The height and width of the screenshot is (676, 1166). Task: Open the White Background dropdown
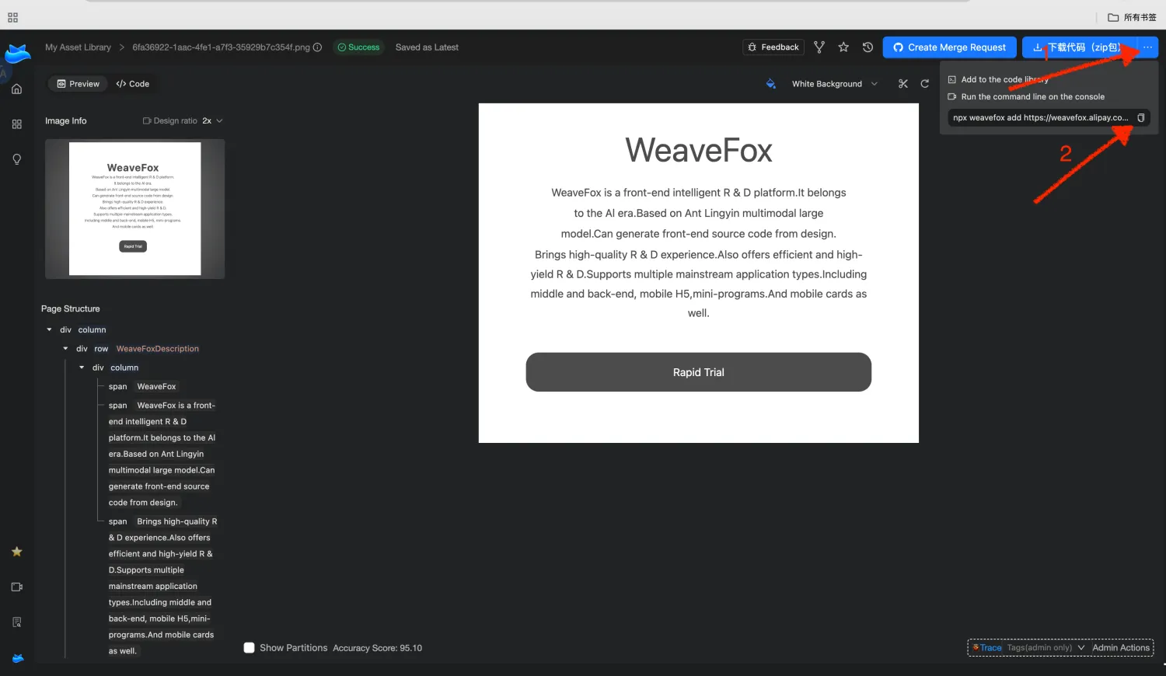click(834, 84)
